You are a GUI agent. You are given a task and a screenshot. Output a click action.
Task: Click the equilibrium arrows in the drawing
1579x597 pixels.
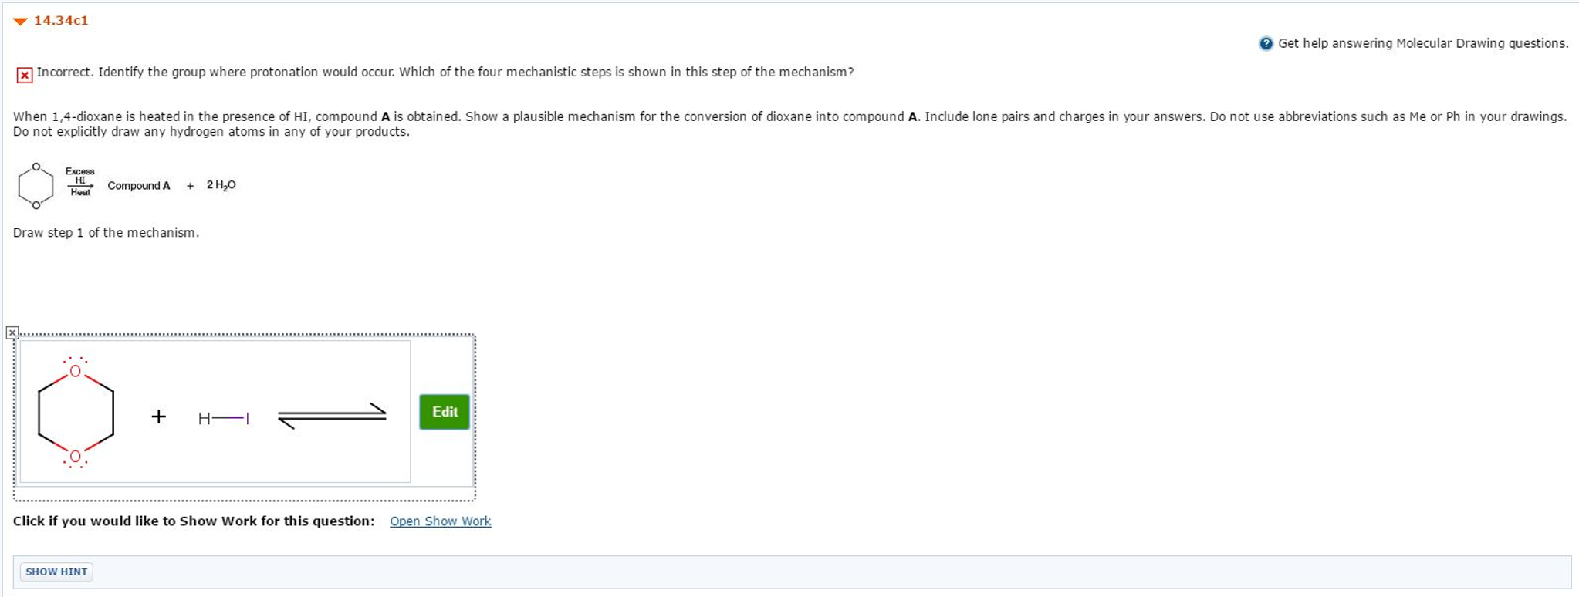332,416
